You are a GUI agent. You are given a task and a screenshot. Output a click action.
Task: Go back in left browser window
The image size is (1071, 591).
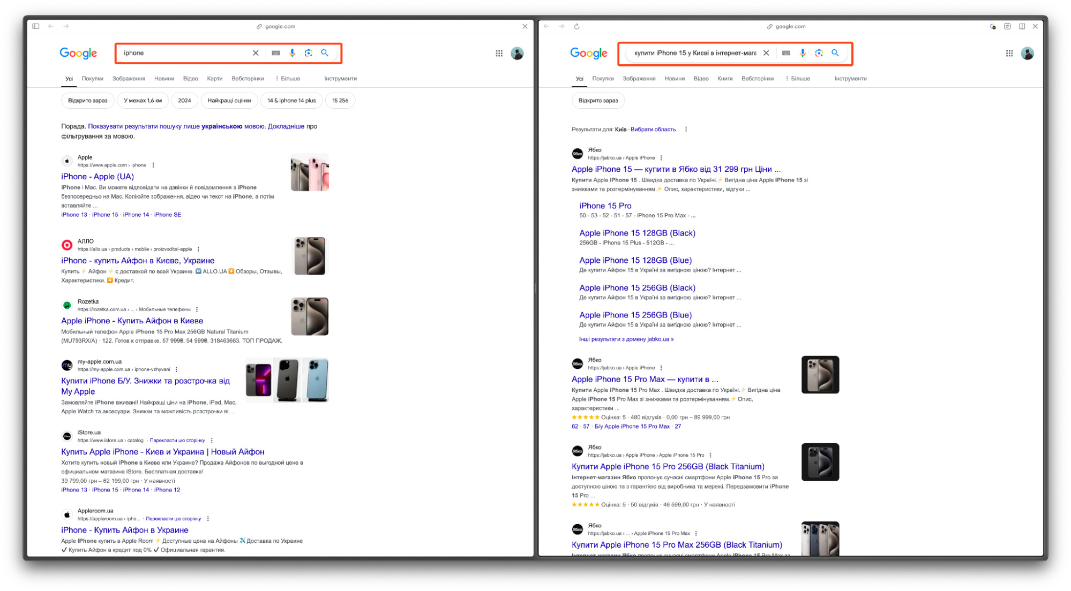click(51, 26)
